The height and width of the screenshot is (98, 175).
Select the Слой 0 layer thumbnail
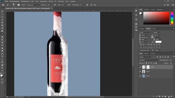coord(144,72)
